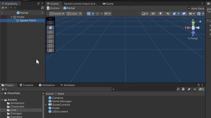The height and width of the screenshot is (118, 211).
Task: Switch to the Console tab
Action: pyautogui.click(x=26, y=85)
